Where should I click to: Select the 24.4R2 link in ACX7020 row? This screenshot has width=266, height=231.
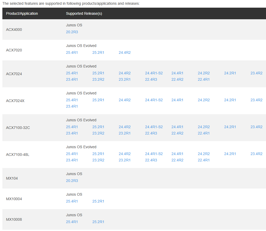(x=124, y=52)
